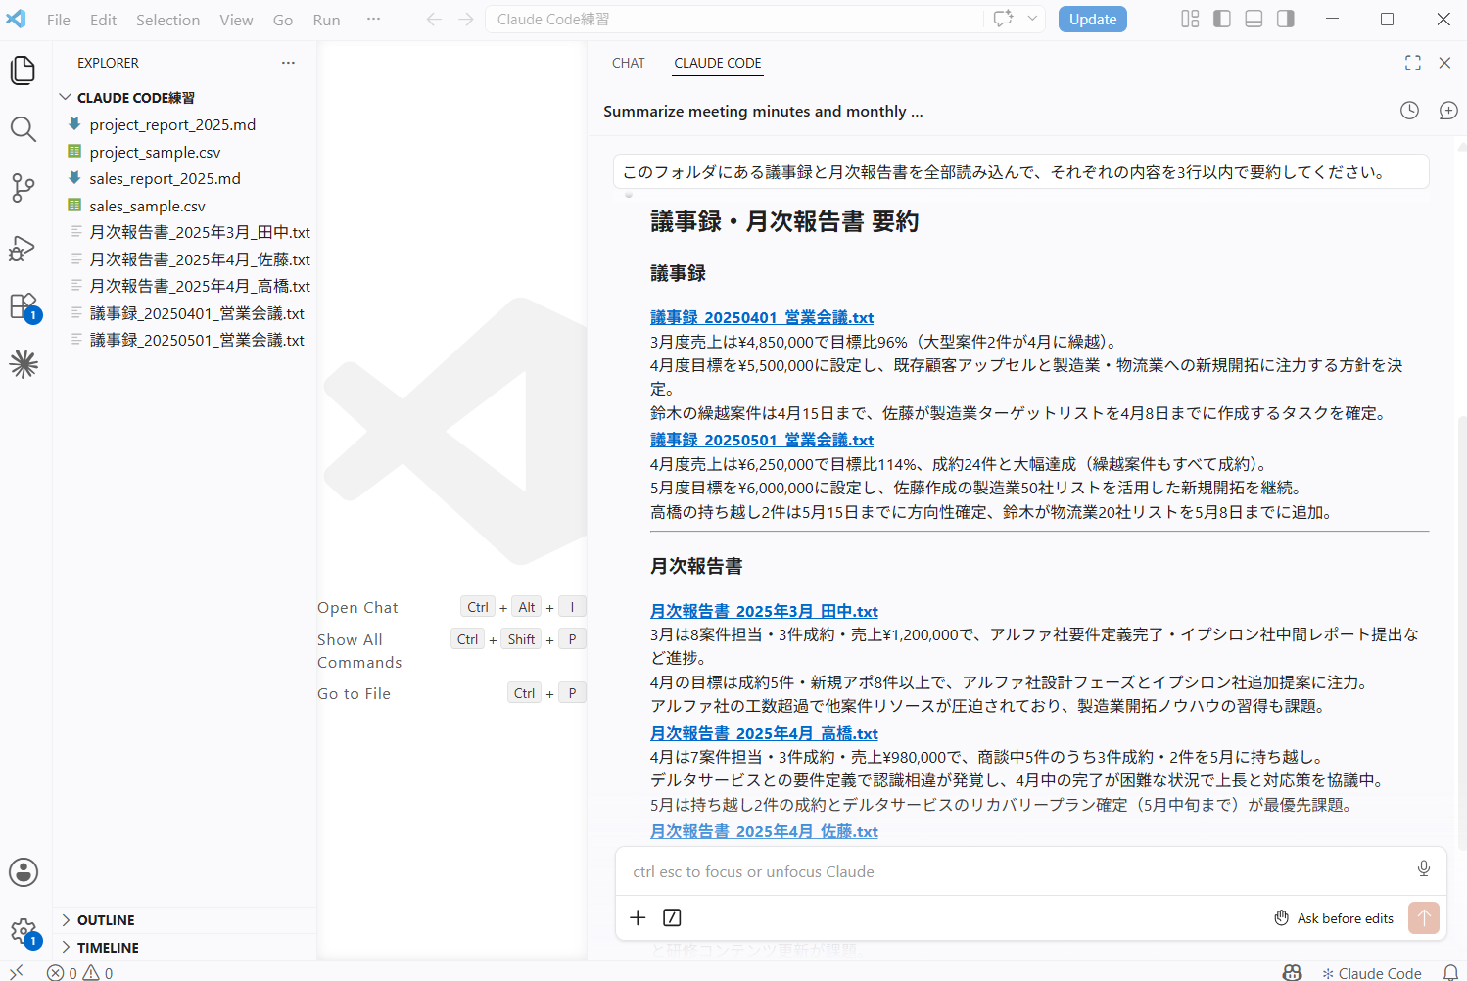
Task: Maximize the Claude Code panel
Action: 1412,63
